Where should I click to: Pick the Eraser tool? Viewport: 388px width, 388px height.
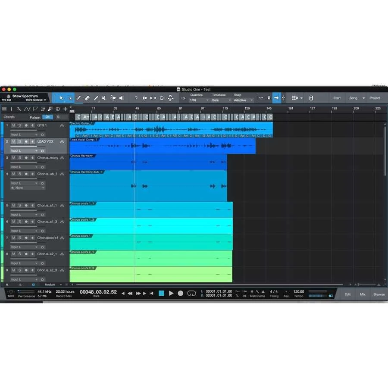pyautogui.click(x=87, y=98)
